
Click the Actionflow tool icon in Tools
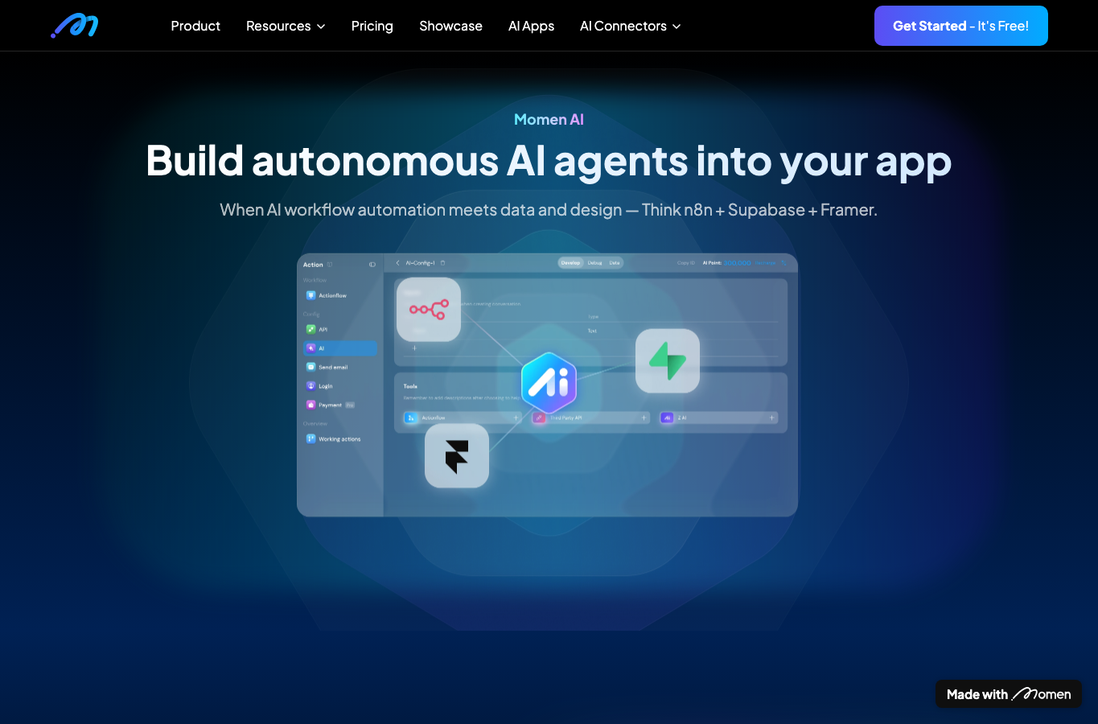411,418
